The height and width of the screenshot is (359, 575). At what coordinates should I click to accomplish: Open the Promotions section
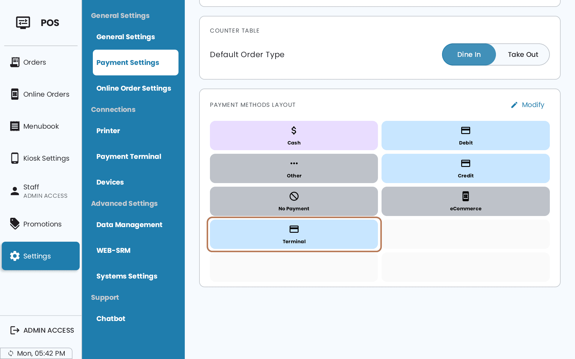[41, 224]
